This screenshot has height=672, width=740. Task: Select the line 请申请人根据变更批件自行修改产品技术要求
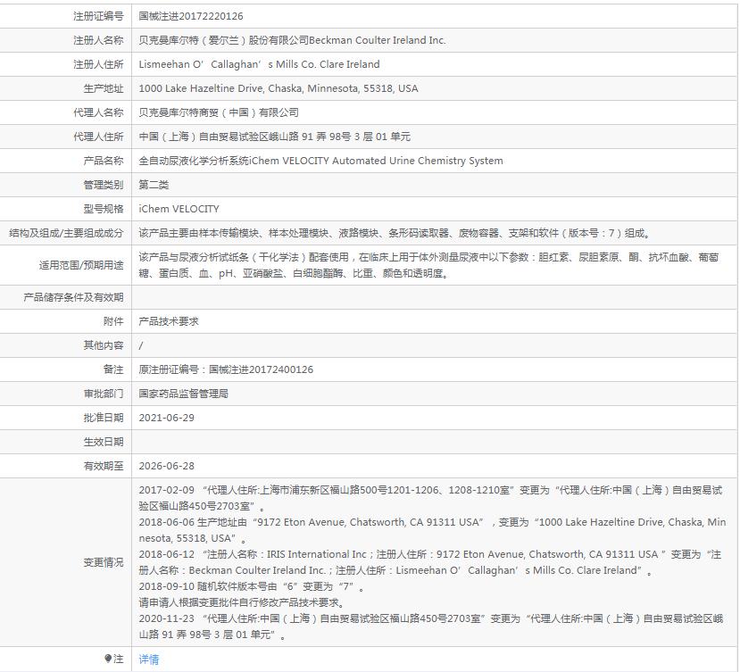point(242,602)
